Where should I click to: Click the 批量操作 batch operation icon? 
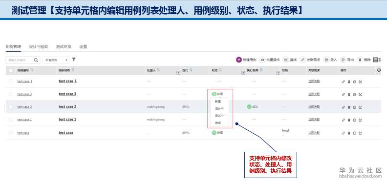click(262, 60)
